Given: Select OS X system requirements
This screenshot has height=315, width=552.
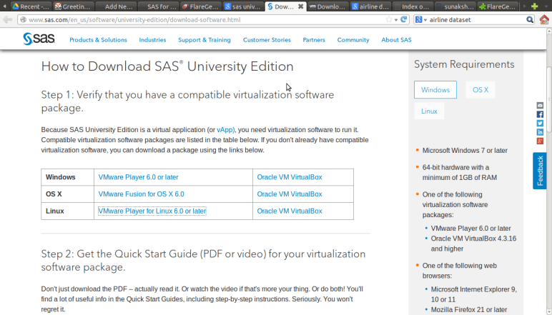Looking at the screenshot, I should coord(480,90).
